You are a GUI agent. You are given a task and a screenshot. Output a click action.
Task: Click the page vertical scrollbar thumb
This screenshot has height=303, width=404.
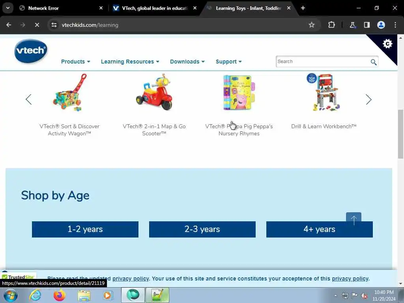400,134
